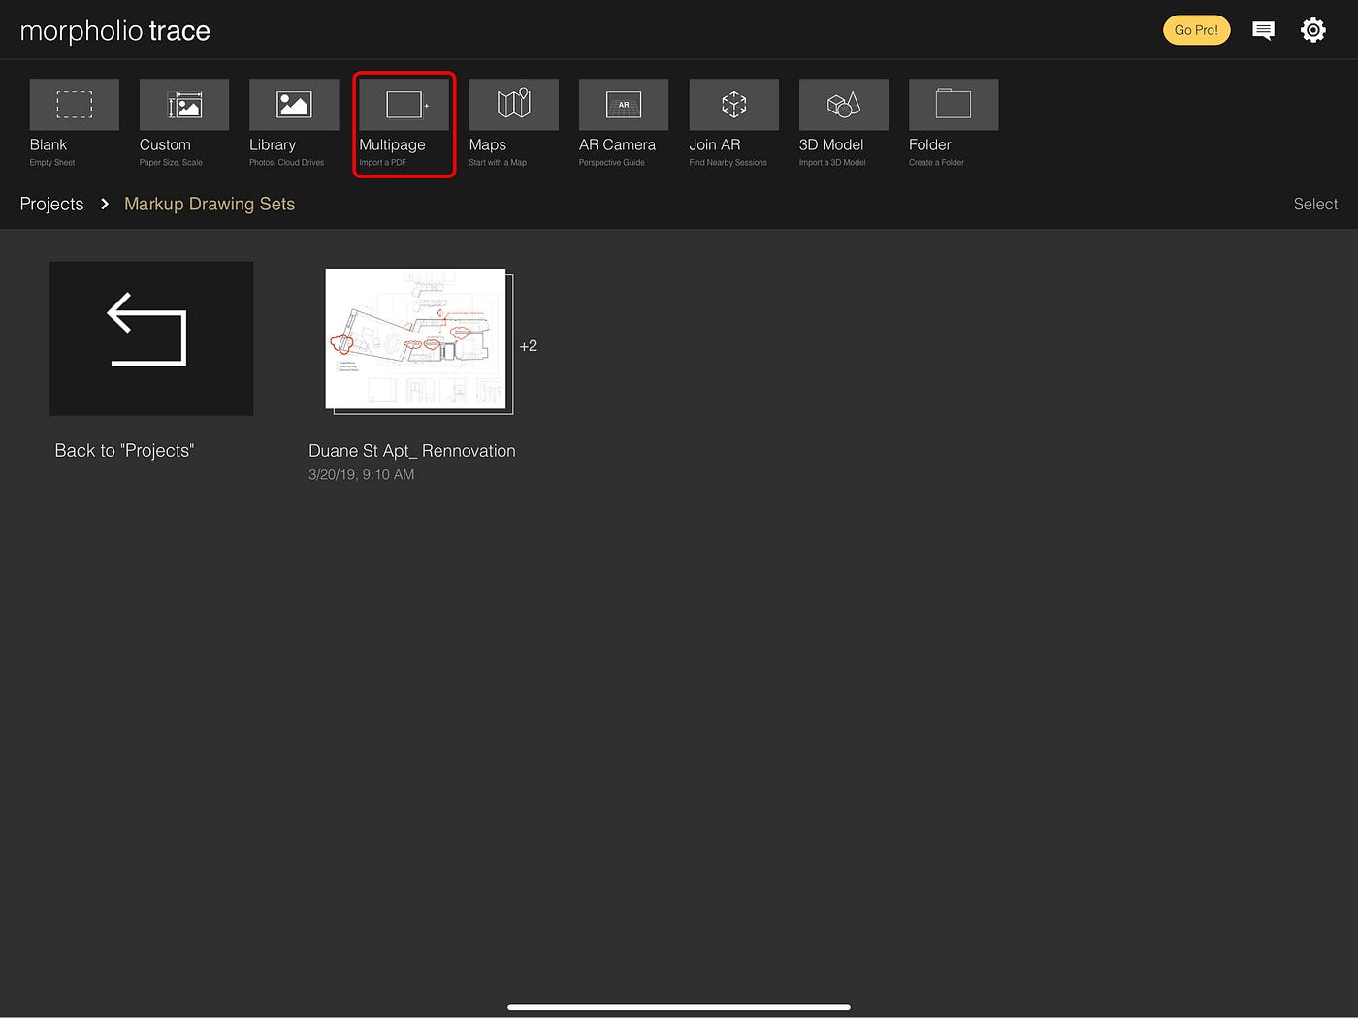The image size is (1358, 1018).
Task: Click the "Duane St Apt_ Rennovation" title
Action: [412, 451]
